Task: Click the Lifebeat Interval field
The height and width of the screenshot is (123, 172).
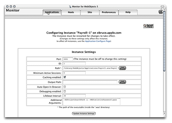Action: coord(74,96)
